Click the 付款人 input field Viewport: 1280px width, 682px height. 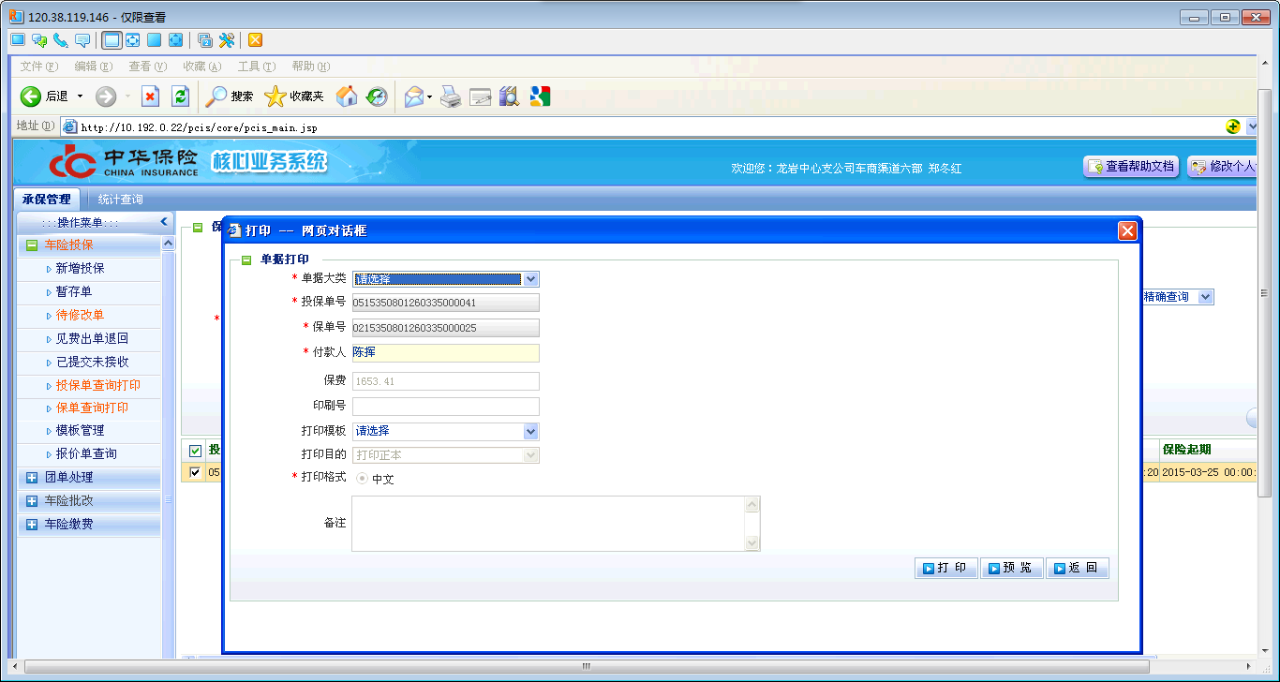coord(445,353)
